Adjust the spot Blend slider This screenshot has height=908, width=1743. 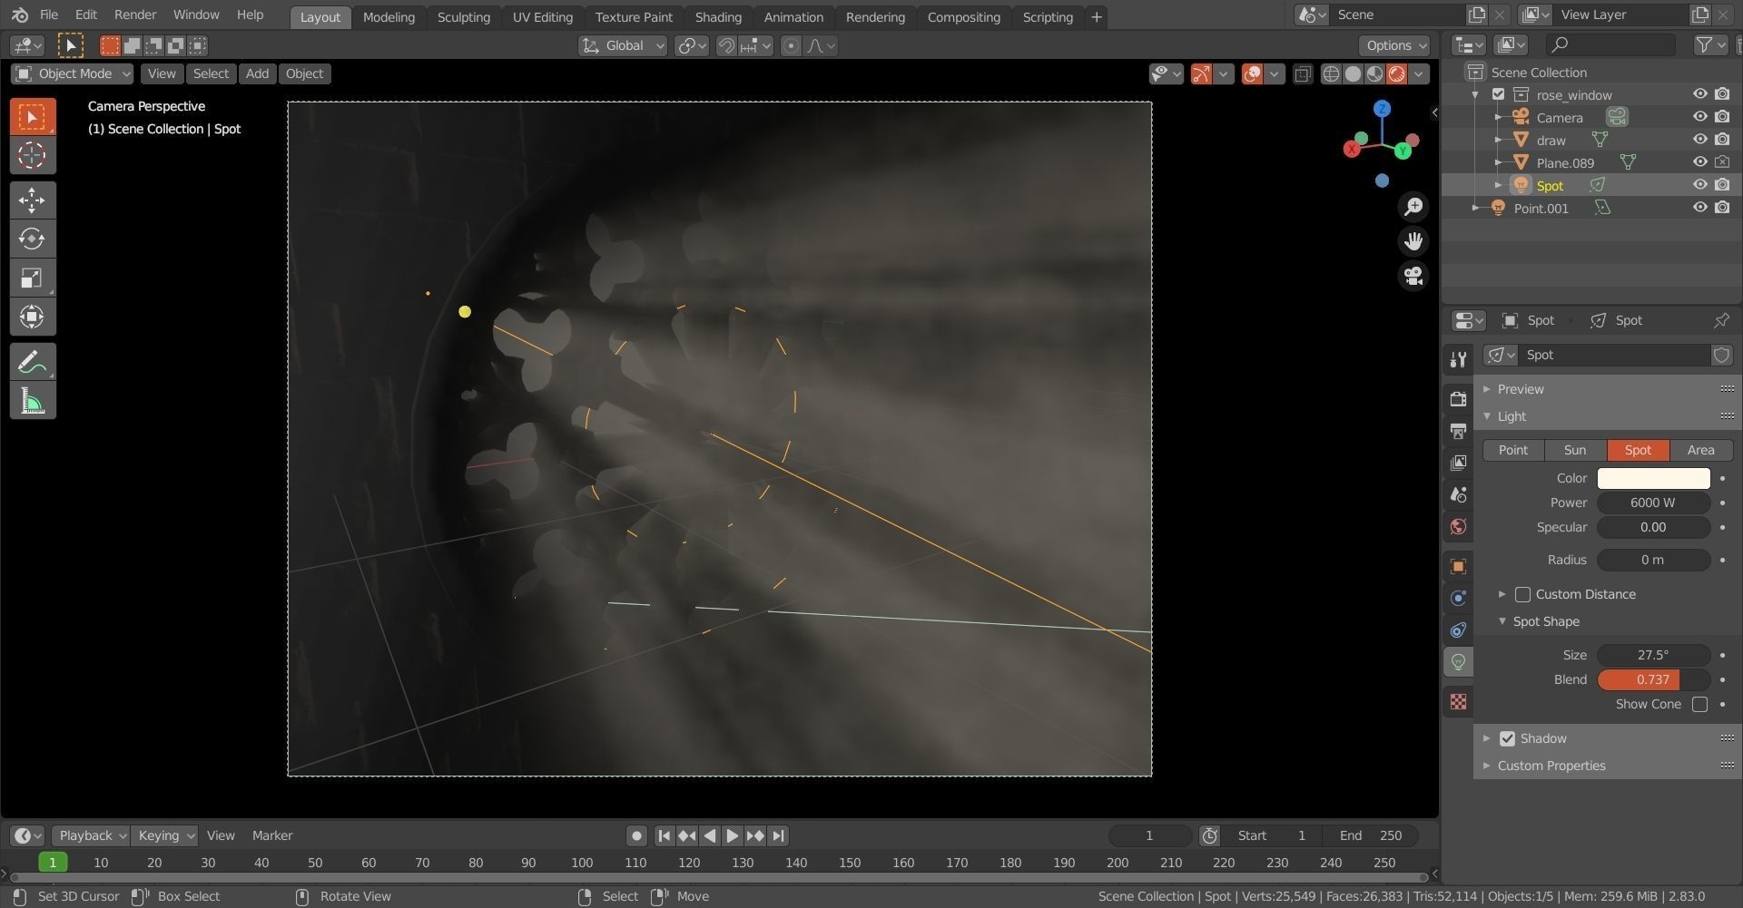1653,679
